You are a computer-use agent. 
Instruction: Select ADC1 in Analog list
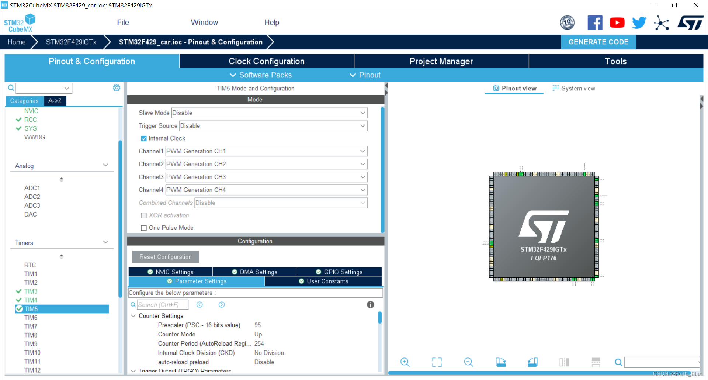(x=32, y=188)
